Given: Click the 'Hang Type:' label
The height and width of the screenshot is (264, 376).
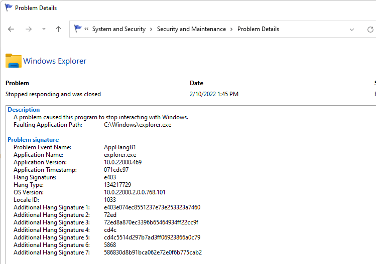Looking at the screenshot, I should tap(29, 185).
